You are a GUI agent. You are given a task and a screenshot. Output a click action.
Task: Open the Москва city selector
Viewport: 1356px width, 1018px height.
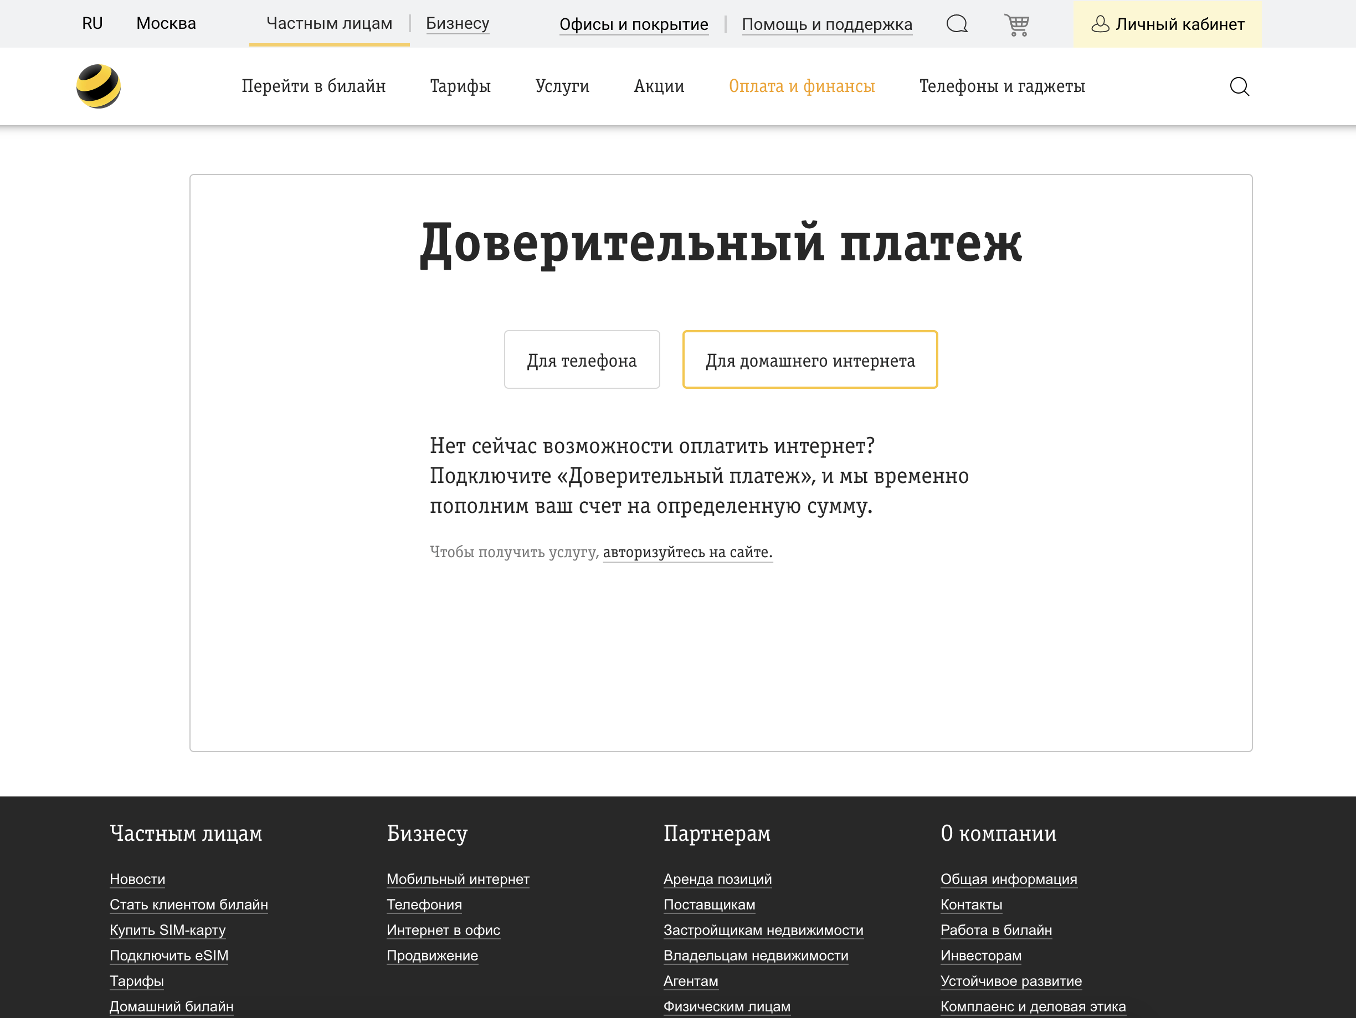(x=166, y=23)
